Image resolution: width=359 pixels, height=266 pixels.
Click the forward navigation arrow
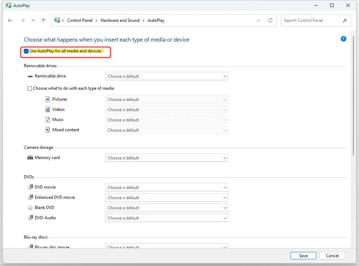click(22, 20)
